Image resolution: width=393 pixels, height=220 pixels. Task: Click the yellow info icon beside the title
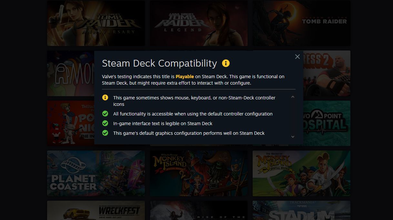[x=226, y=63]
